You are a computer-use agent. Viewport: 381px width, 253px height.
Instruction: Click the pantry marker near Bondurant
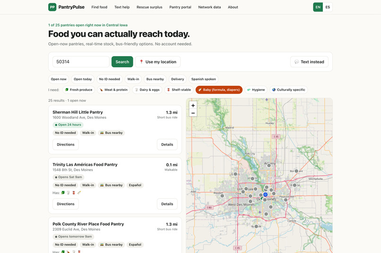(x=296, y=171)
